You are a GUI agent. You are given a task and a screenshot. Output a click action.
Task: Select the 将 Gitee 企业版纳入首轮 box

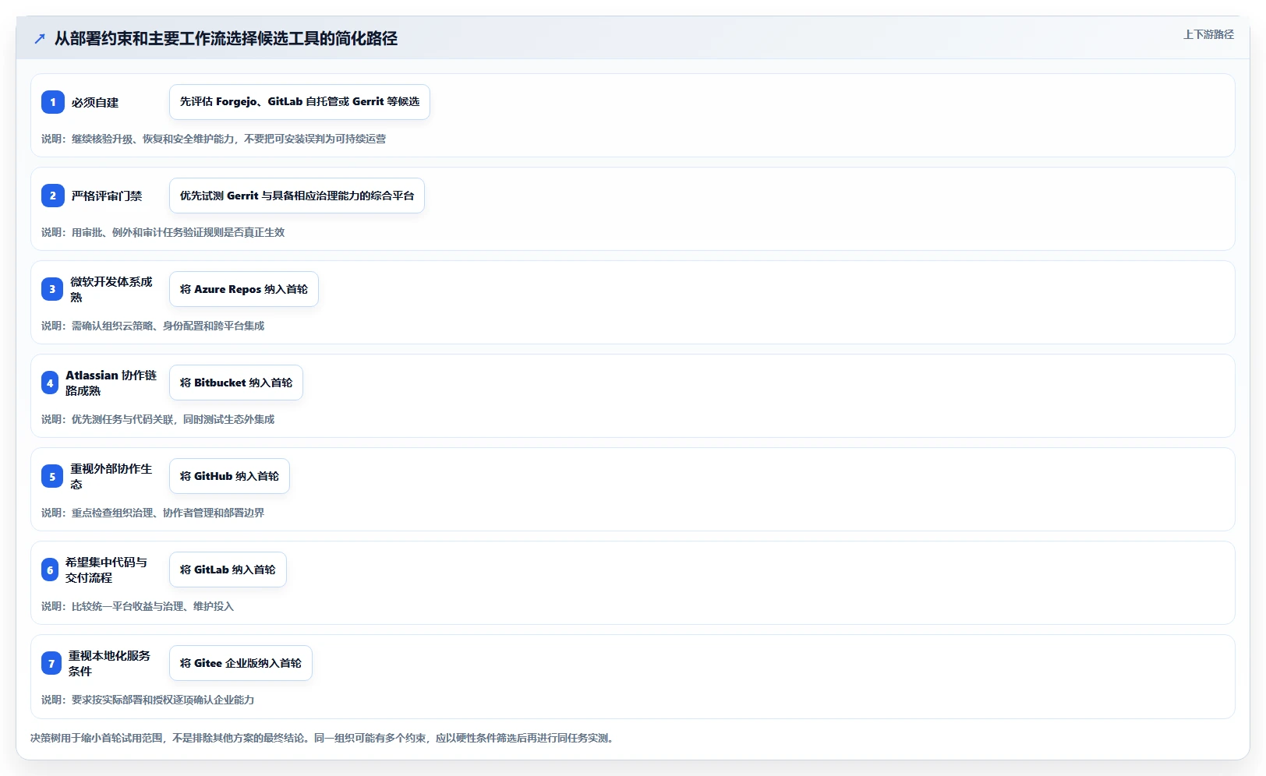tap(241, 663)
